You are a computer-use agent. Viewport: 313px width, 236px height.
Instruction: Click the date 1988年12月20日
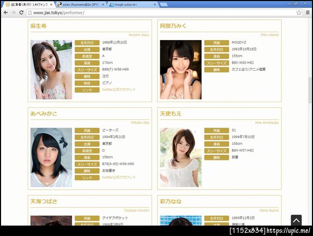coord(115,42)
